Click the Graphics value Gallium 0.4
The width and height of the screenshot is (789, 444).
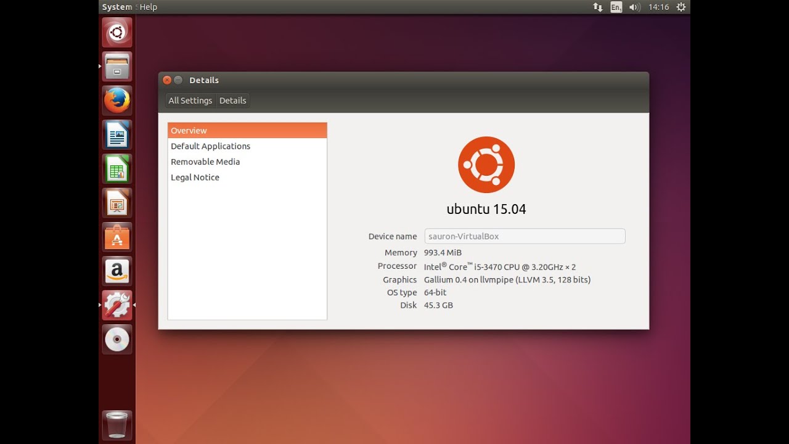pos(507,280)
